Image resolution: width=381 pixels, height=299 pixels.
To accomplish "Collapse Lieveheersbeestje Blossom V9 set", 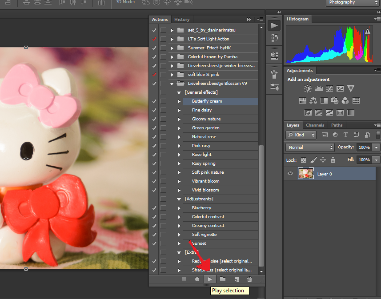I will point(172,84).
